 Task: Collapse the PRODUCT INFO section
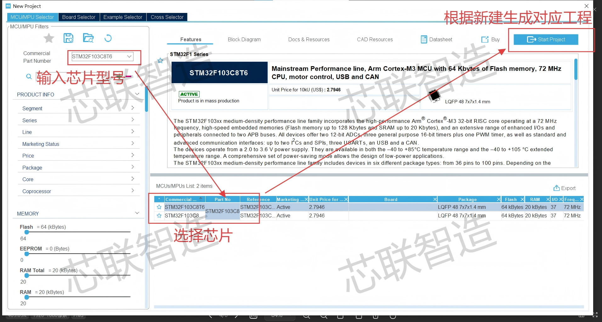[x=137, y=94]
